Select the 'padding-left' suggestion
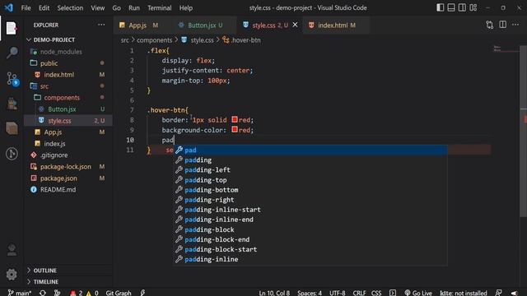 (x=310, y=170)
